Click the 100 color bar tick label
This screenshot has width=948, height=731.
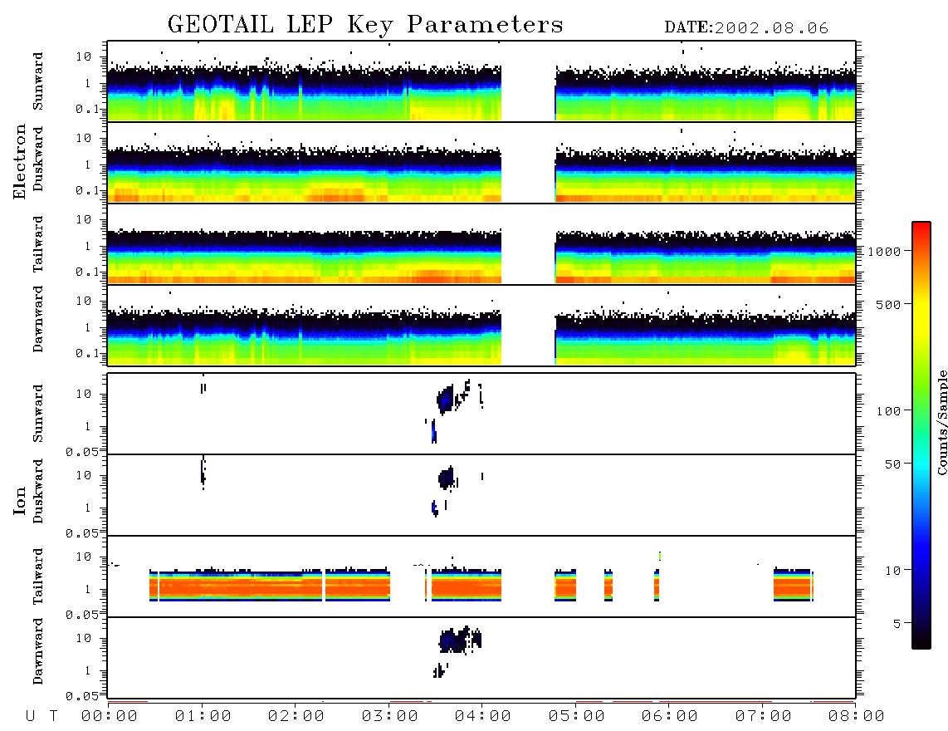pyautogui.click(x=889, y=411)
